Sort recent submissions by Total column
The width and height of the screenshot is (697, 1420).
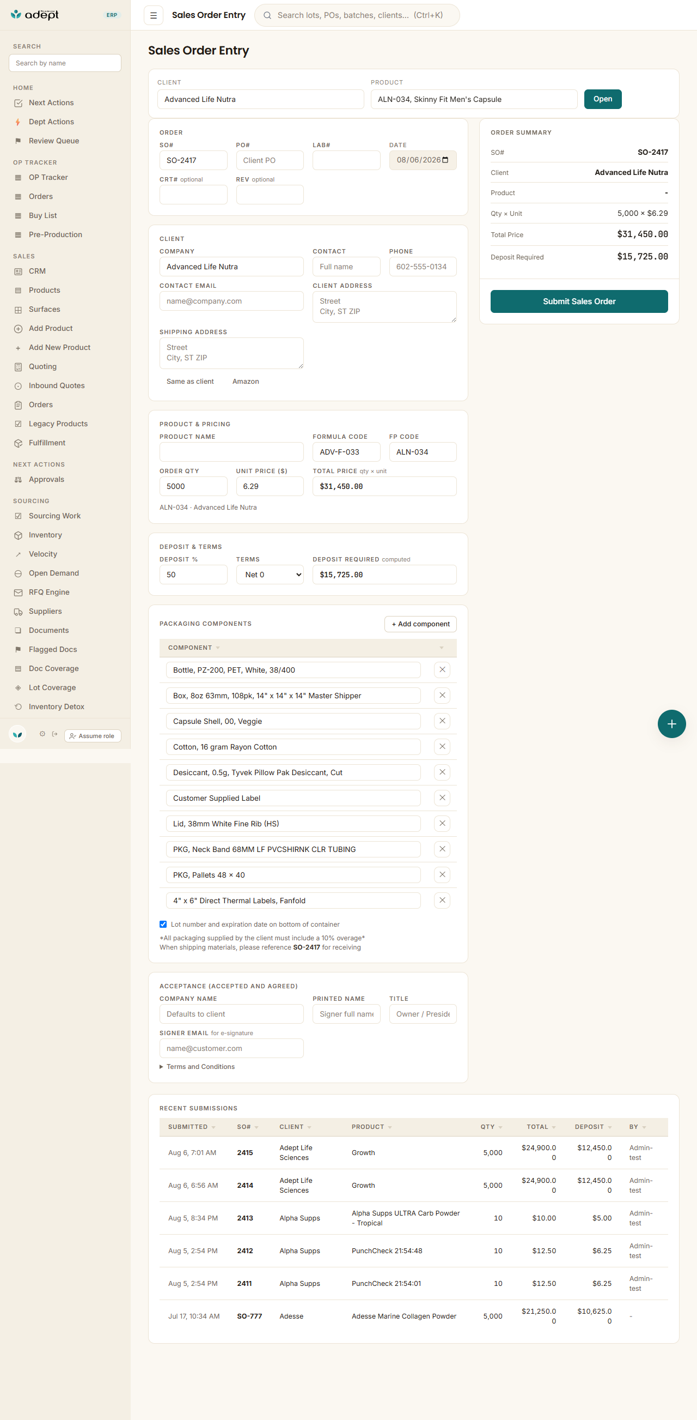[541, 1127]
